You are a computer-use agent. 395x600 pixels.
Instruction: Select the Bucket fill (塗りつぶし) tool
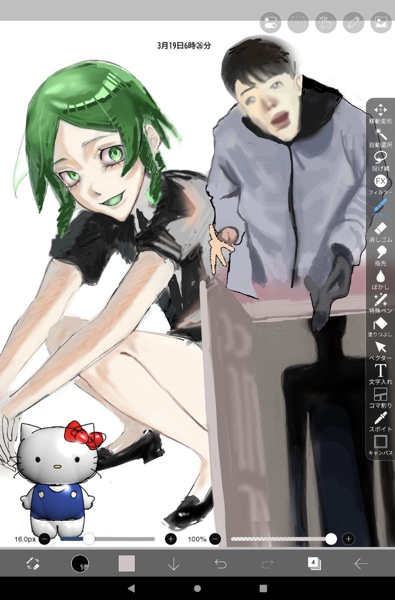pyautogui.click(x=380, y=326)
